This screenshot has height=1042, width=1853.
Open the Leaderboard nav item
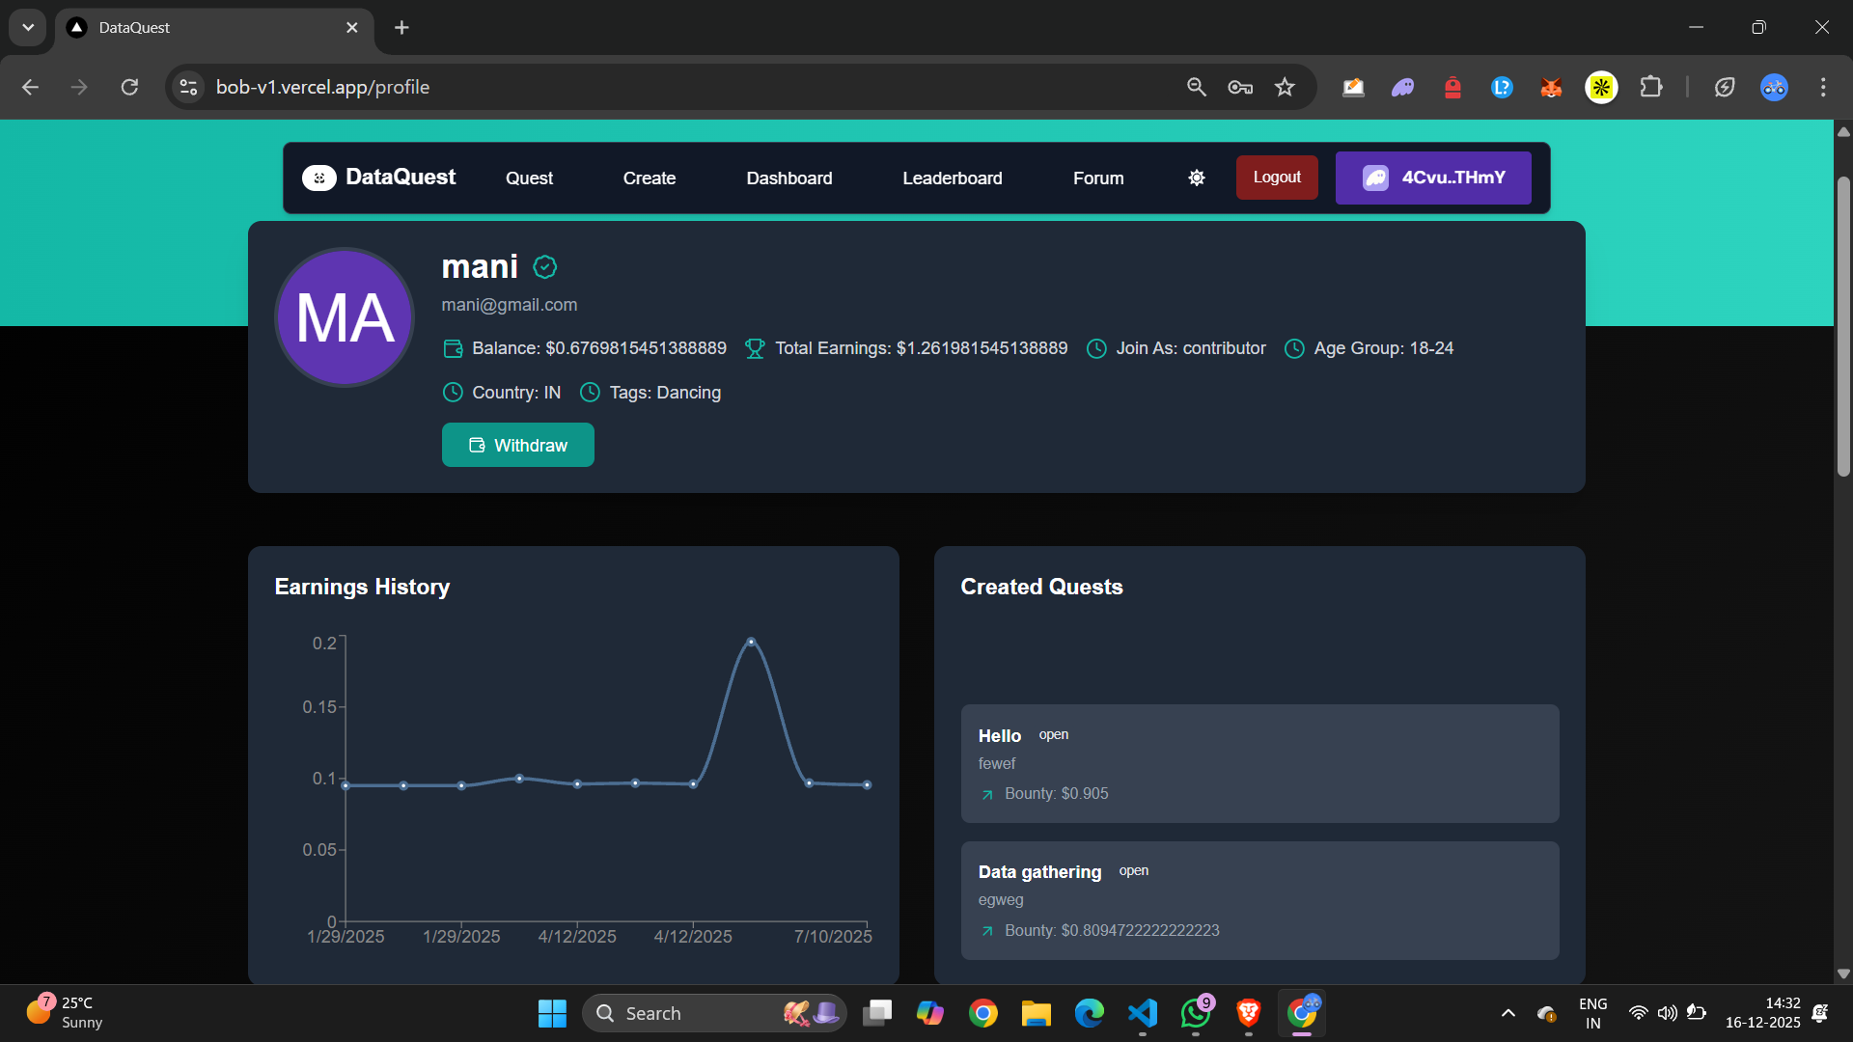tap(952, 178)
